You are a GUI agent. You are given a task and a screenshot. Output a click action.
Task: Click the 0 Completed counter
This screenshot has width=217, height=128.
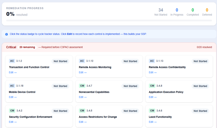193,12
